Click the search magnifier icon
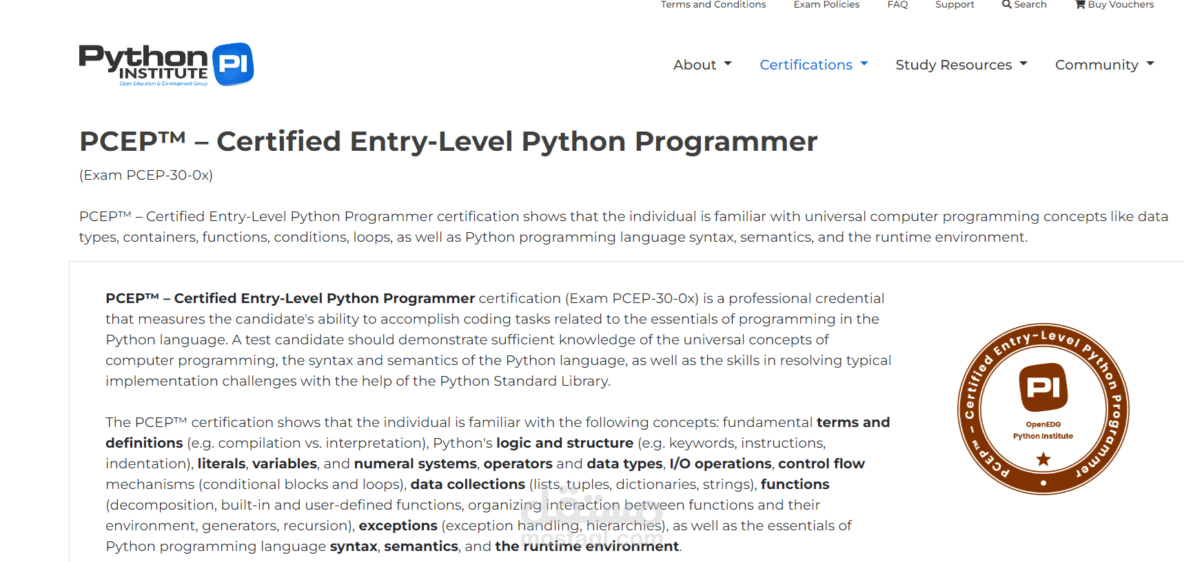This screenshot has height=562, width=1184. [1007, 4]
